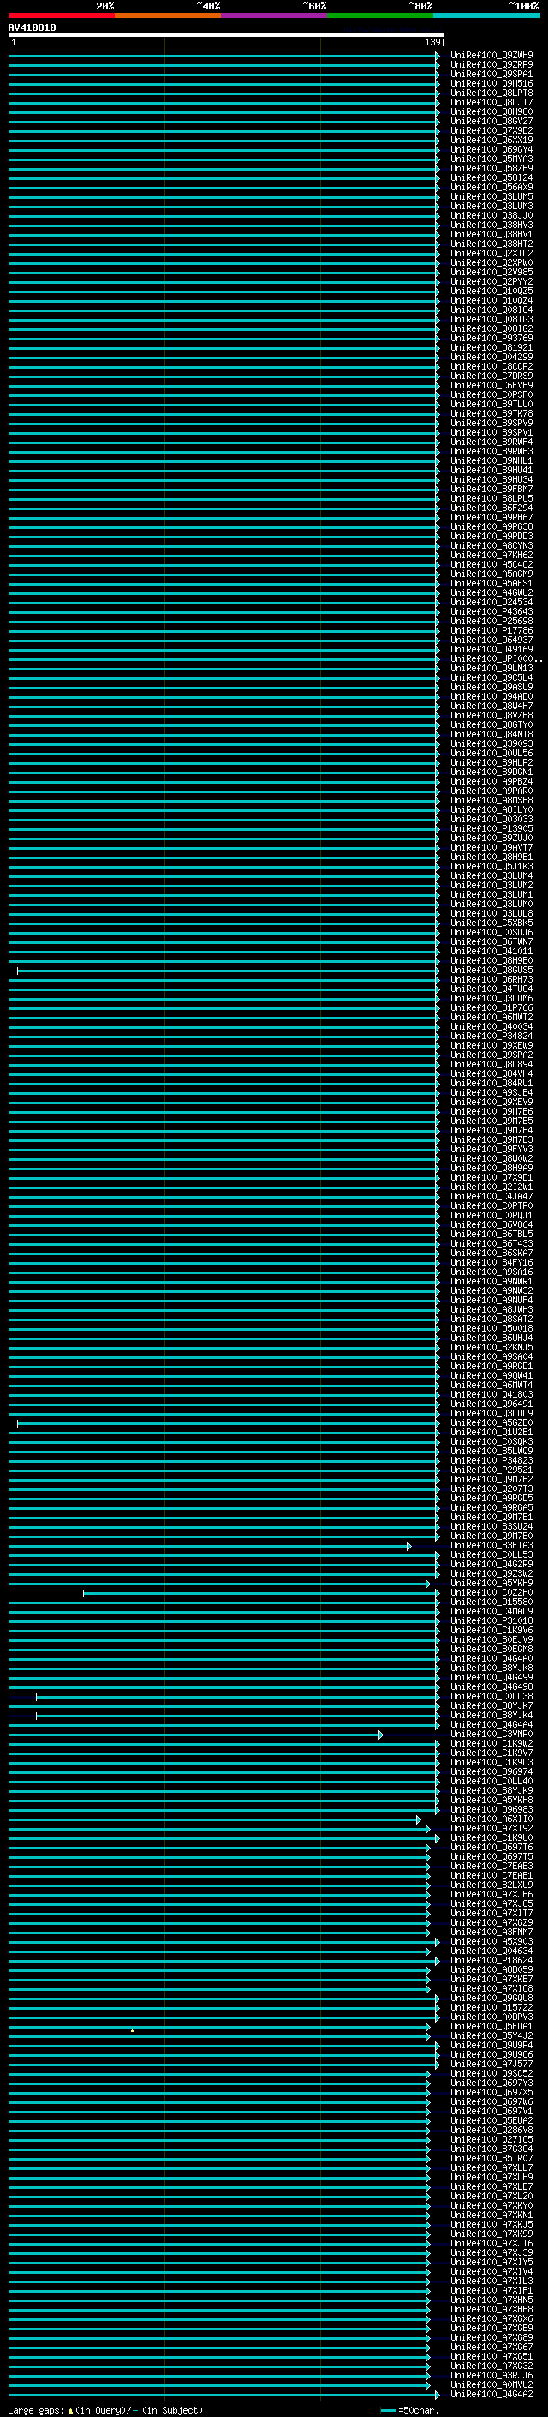Click the white query sequence ruler bar

pyautogui.click(x=226, y=36)
